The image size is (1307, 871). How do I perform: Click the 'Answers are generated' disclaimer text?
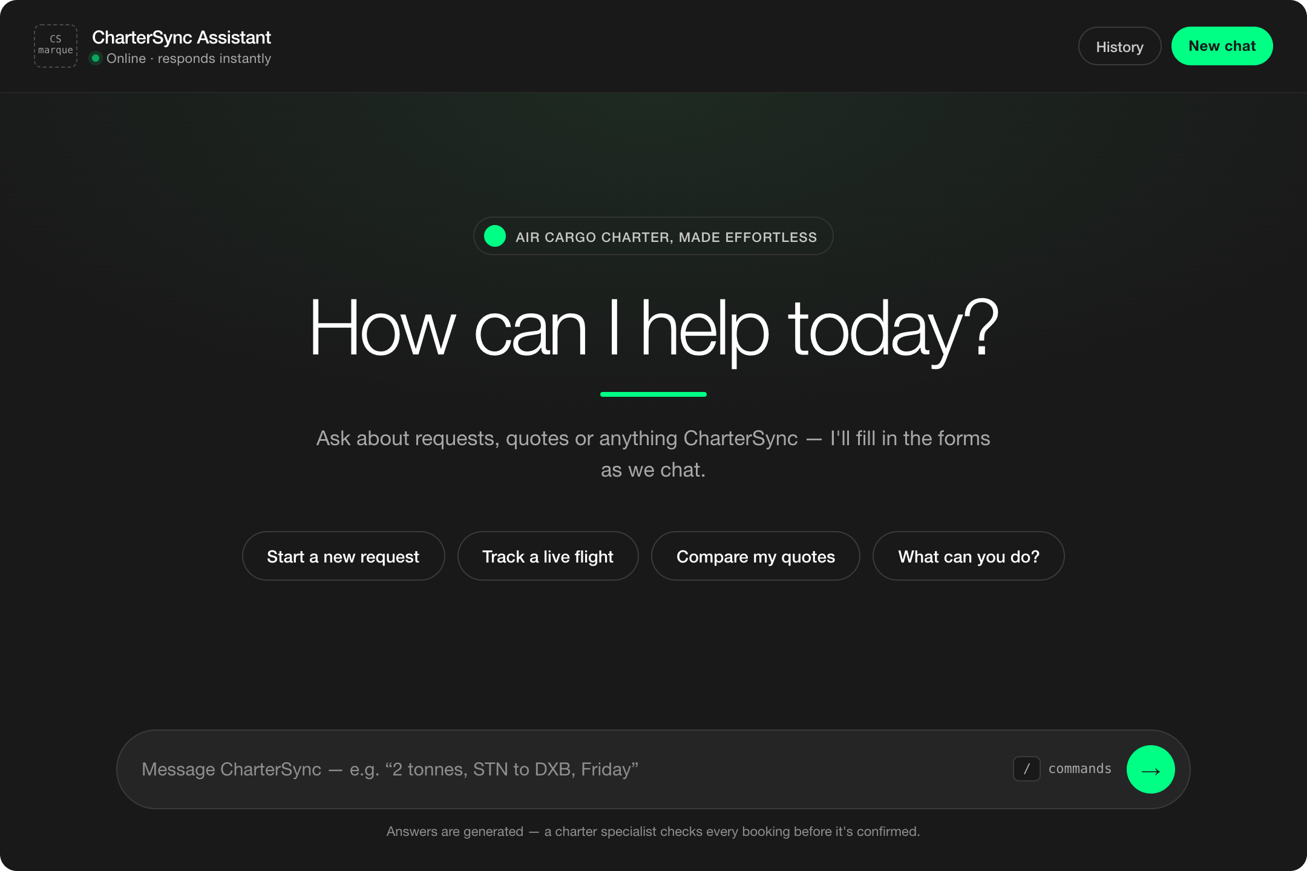(x=653, y=832)
